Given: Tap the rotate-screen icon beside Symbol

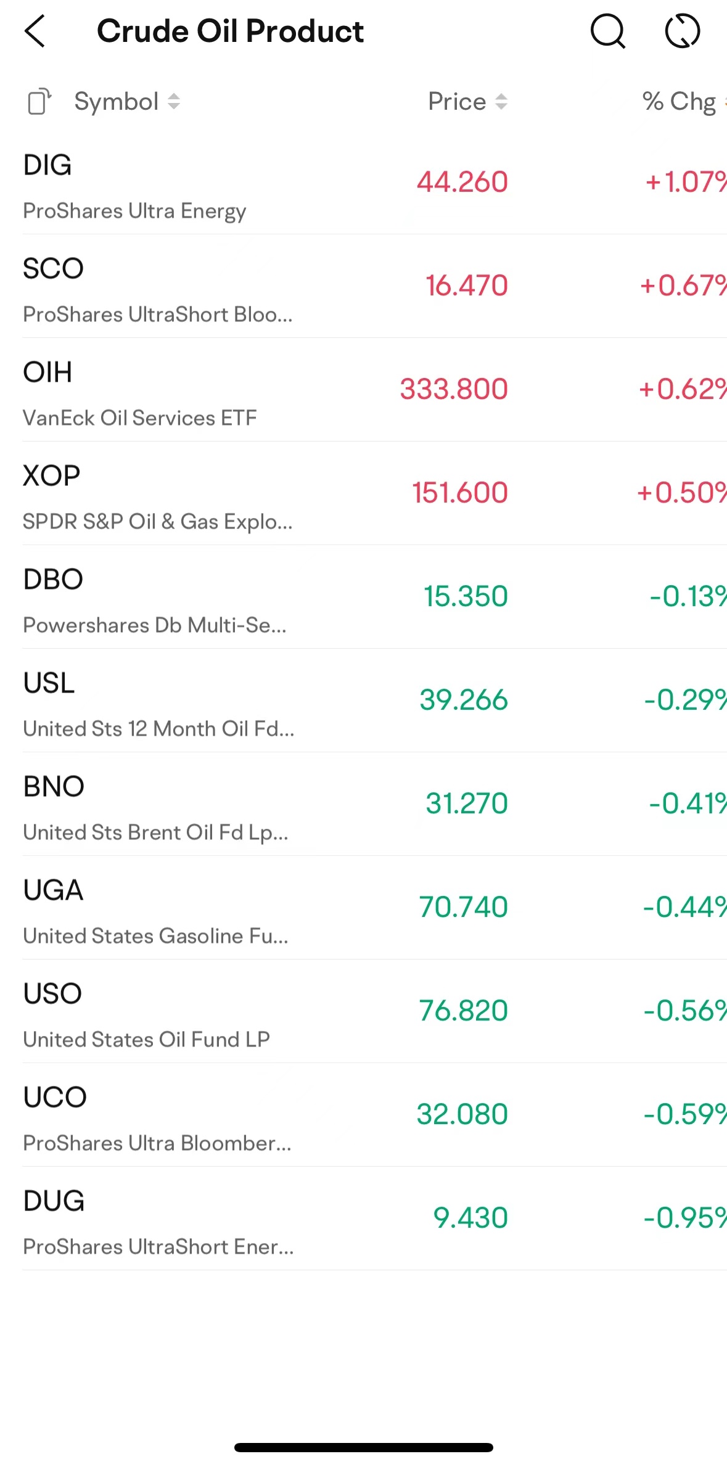Looking at the screenshot, I should pyautogui.click(x=39, y=102).
